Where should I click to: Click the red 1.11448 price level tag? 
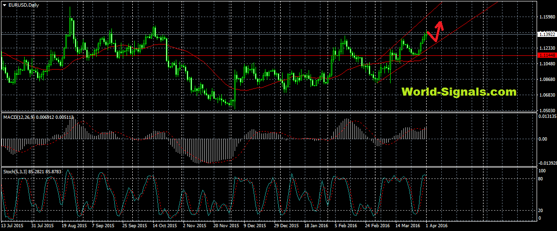(547, 55)
